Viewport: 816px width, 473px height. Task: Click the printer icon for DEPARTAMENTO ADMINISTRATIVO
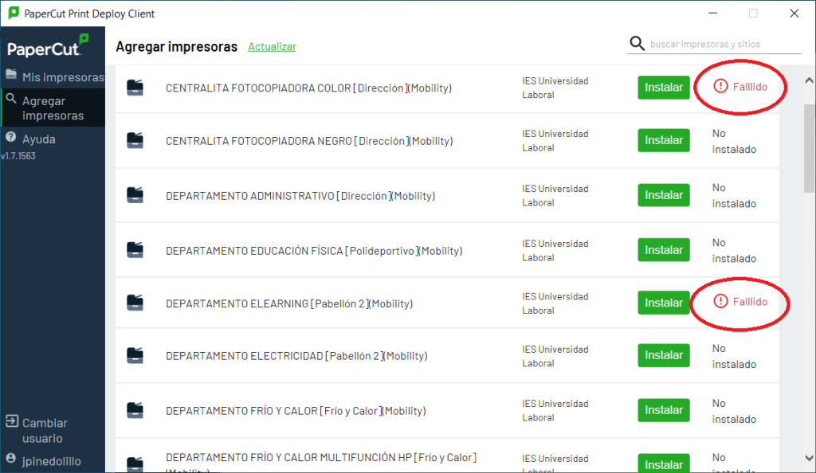(x=135, y=195)
